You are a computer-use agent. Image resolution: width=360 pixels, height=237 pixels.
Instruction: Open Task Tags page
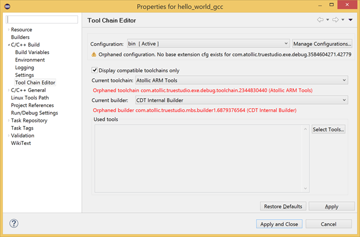pyautogui.click(x=22, y=128)
